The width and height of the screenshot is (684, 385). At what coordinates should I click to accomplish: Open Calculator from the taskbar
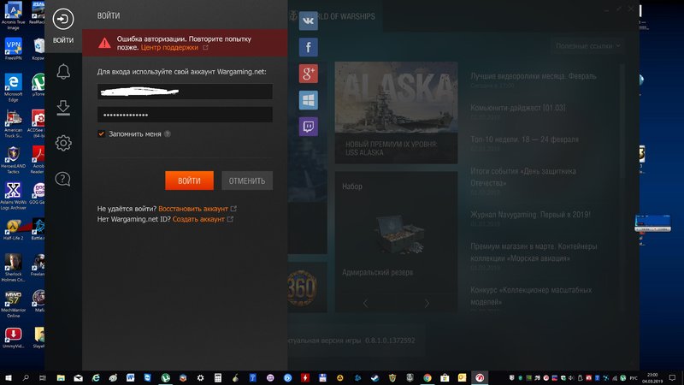(x=218, y=377)
